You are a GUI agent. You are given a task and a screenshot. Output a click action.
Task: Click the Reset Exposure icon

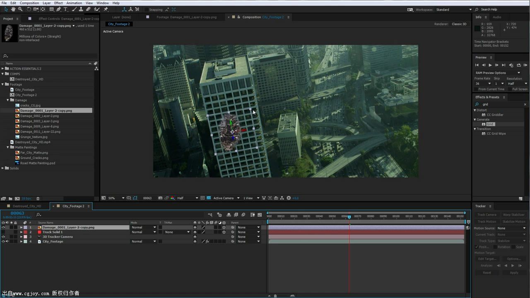coord(289,198)
